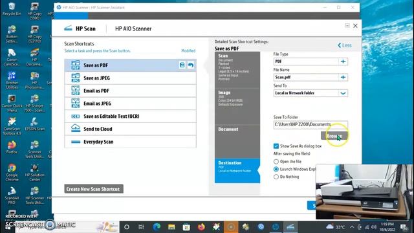Open File Explorer from the taskbar
Viewport: 414px width, 233px height.
(171, 227)
